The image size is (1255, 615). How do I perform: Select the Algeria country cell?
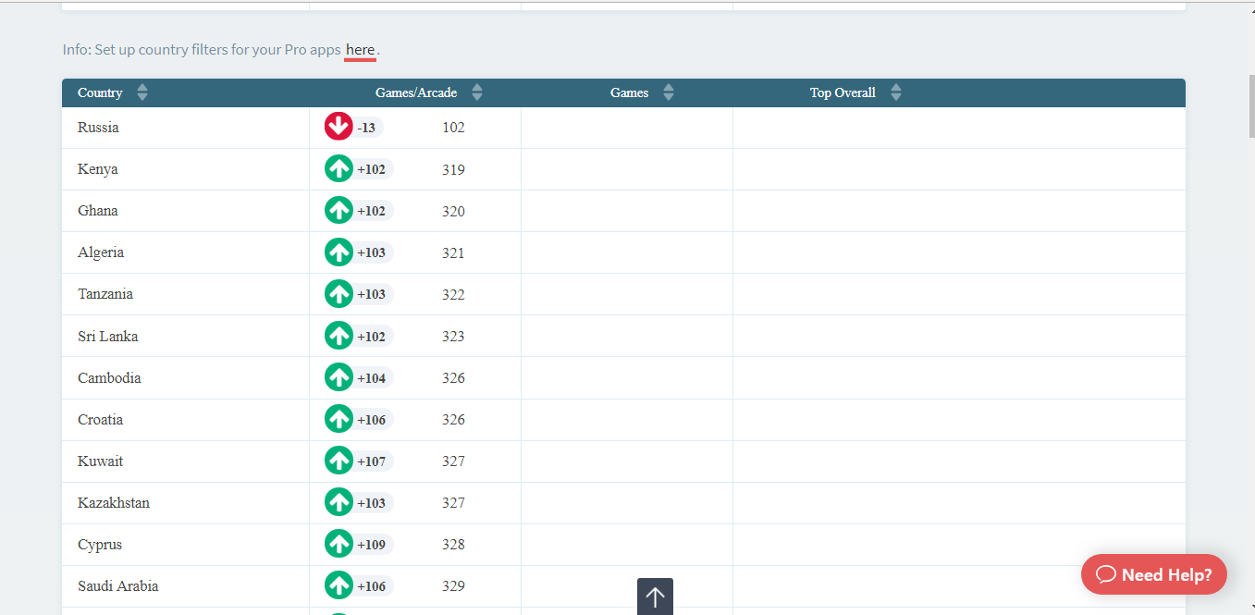coord(185,252)
